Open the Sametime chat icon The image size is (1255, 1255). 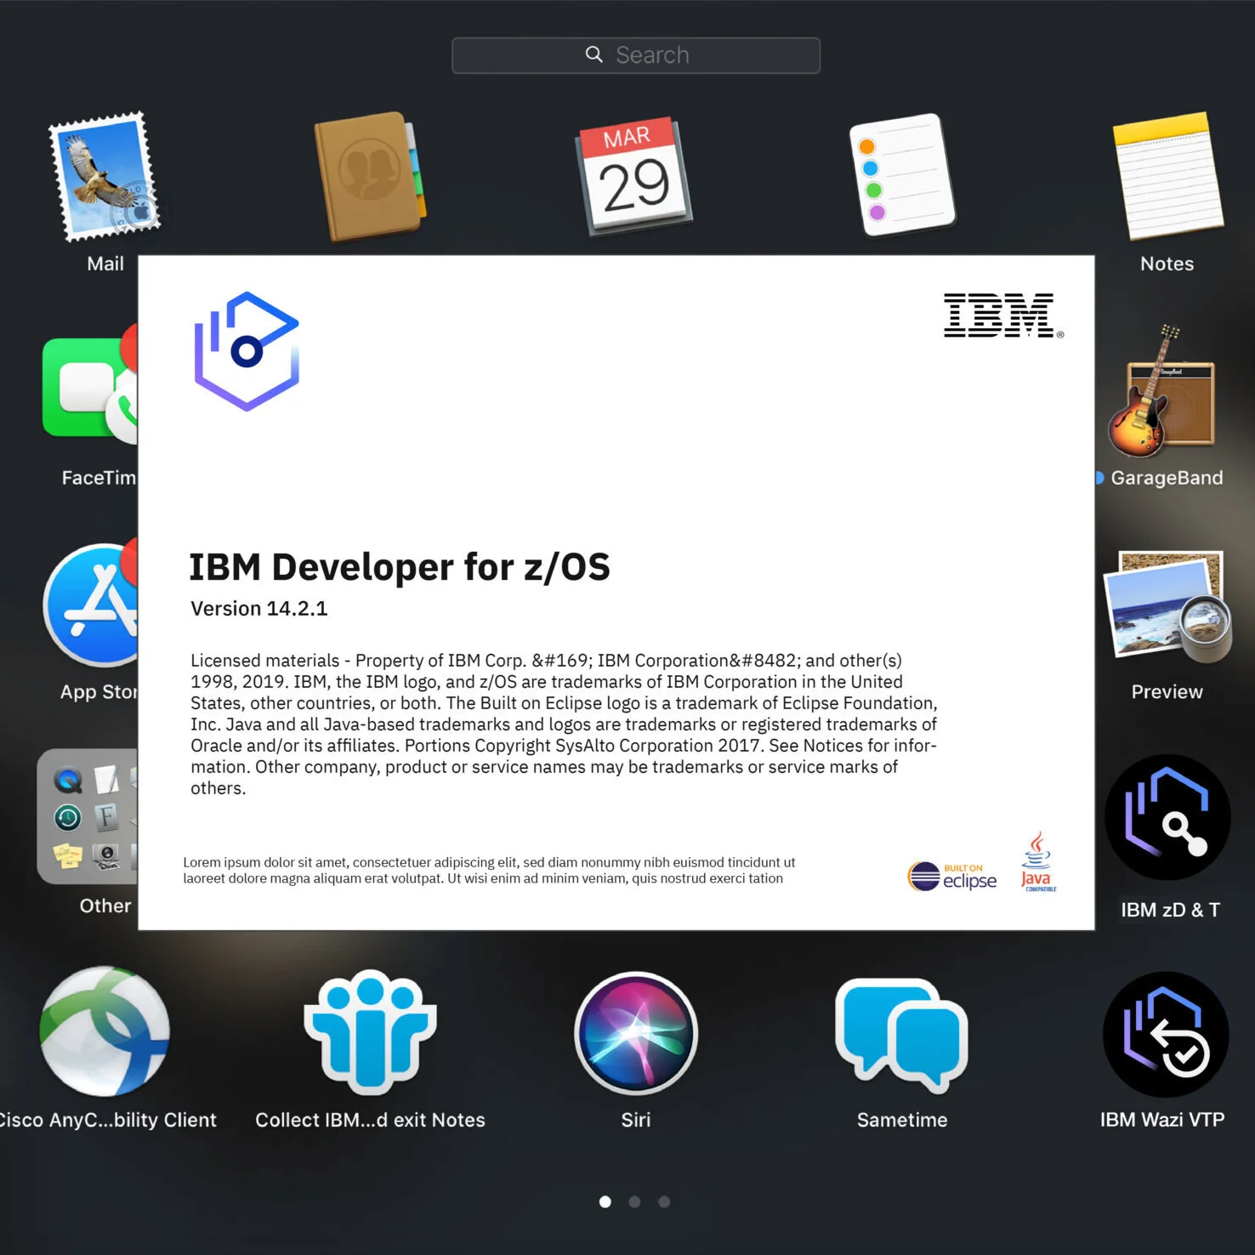(902, 1035)
